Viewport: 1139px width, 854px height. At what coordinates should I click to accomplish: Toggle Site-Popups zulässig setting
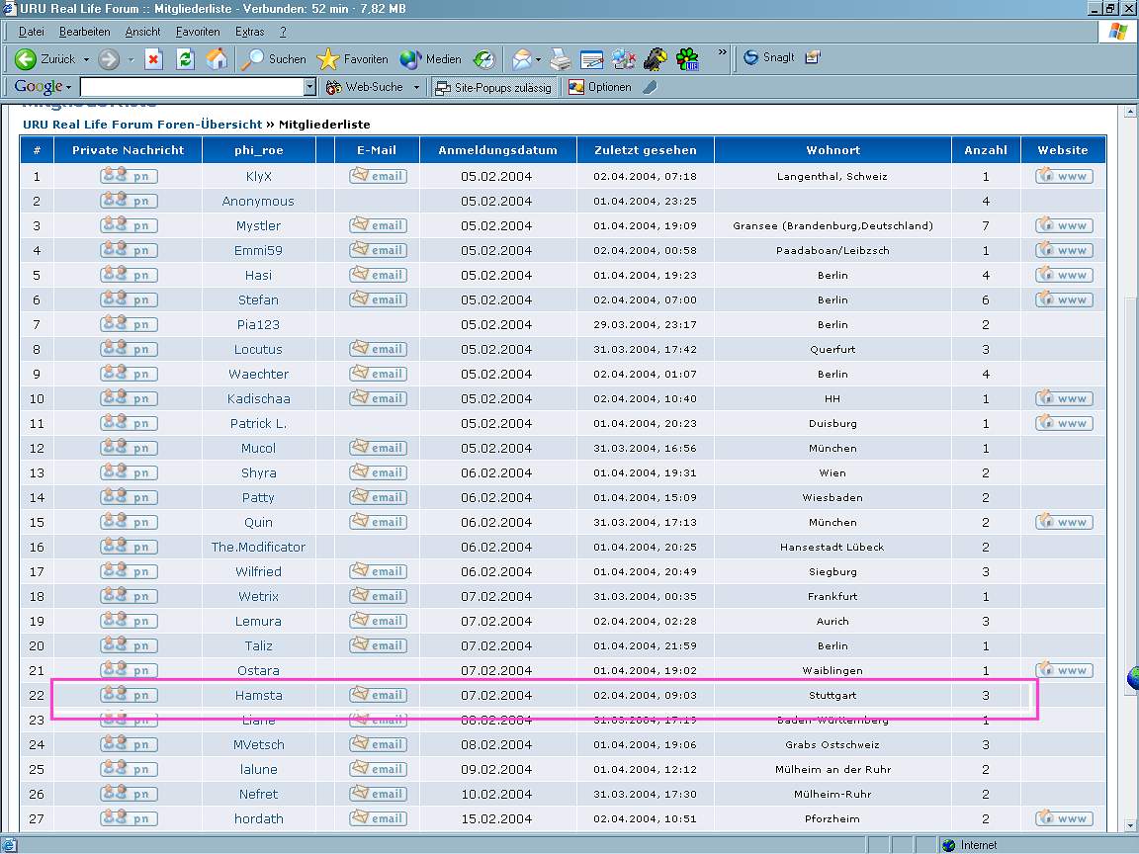(493, 87)
